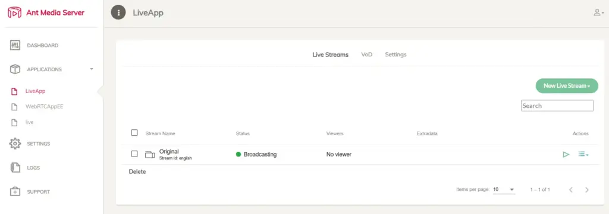Click the LiveApp file icon in sidebar

click(x=14, y=92)
